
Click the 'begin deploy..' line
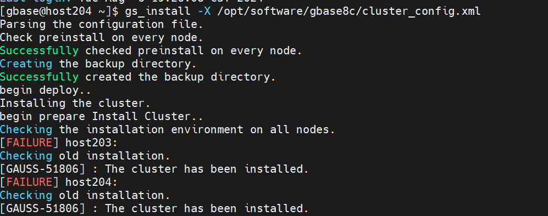[46, 90]
